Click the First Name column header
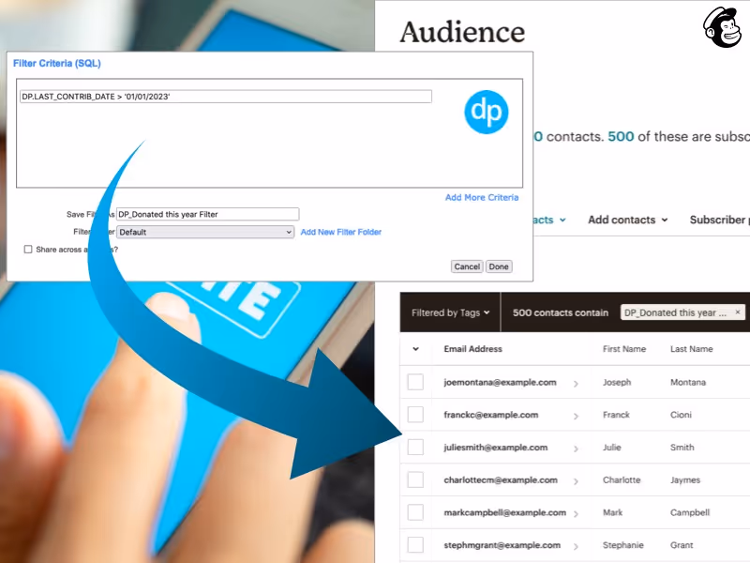This screenshot has height=563, width=750. click(624, 349)
